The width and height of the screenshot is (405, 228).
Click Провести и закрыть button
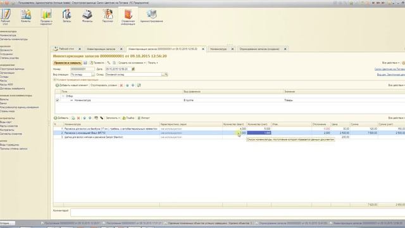[68, 63]
